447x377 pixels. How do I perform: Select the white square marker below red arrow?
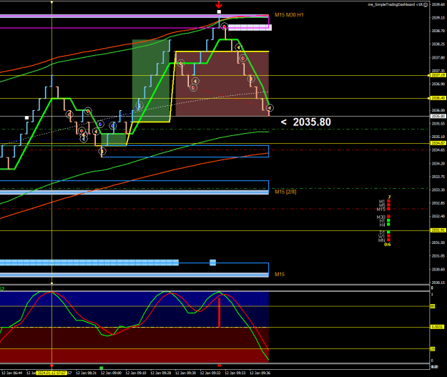click(x=219, y=11)
